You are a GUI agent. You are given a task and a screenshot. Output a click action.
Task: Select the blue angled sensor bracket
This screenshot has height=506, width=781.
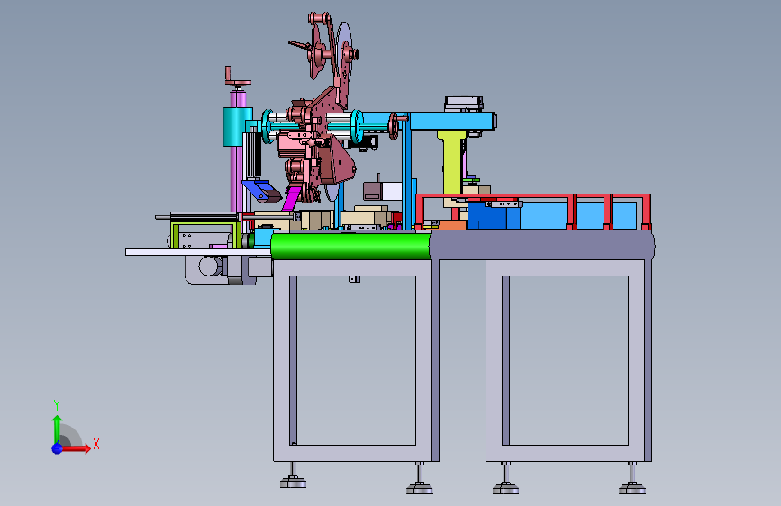tap(261, 191)
